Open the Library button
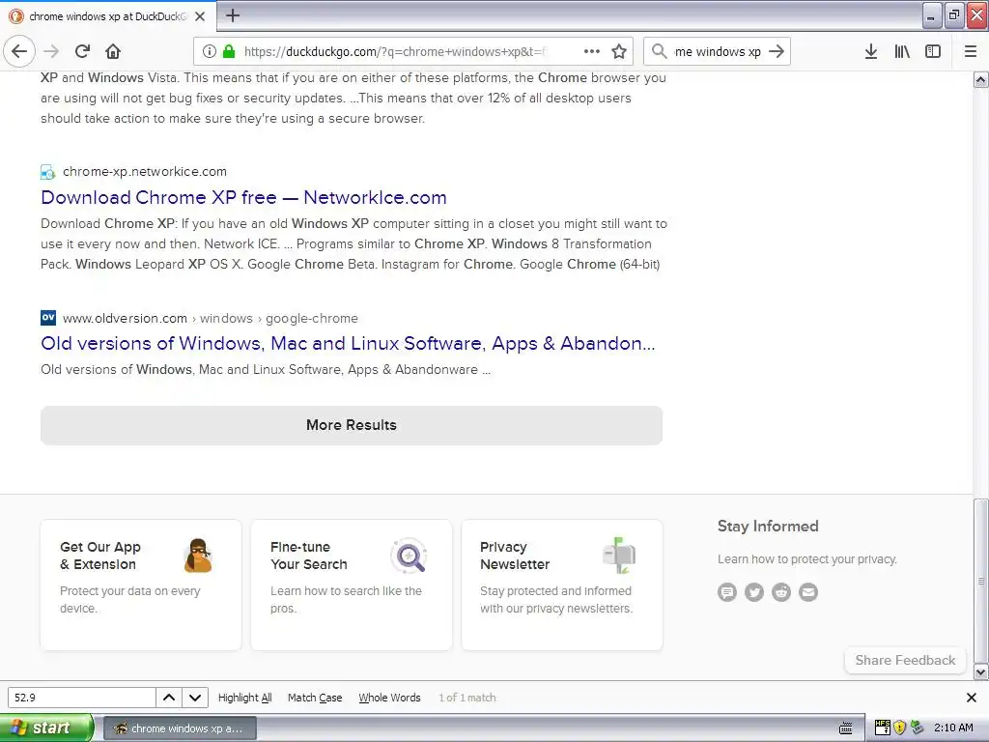The image size is (989, 742). point(902,51)
